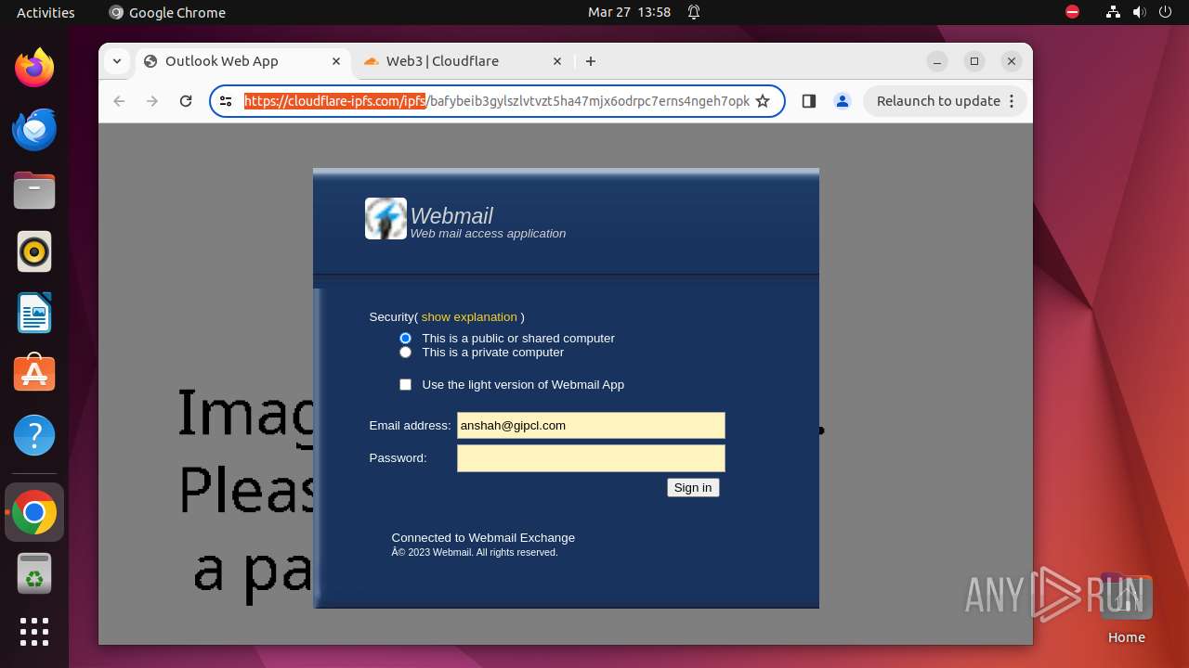1189x668 pixels.
Task: Open Google Chrome app menu in top bar
Action: (167, 12)
